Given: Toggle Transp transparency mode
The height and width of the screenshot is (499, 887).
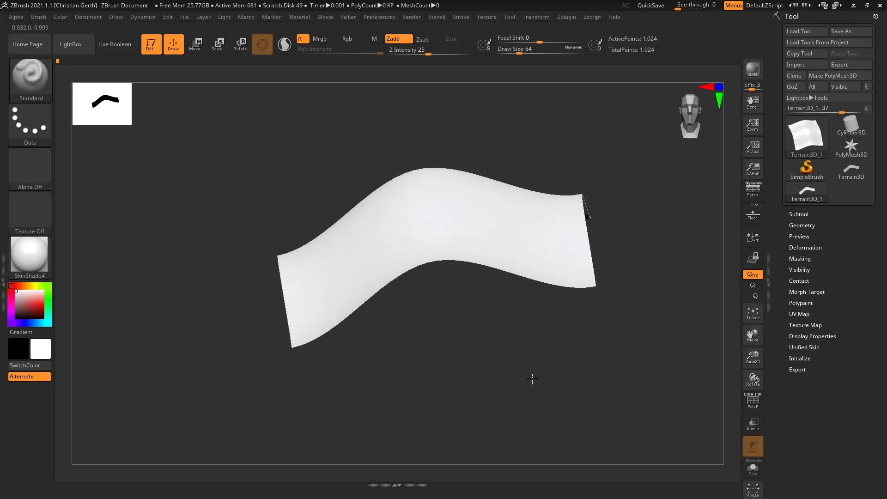Looking at the screenshot, I should [x=753, y=424].
